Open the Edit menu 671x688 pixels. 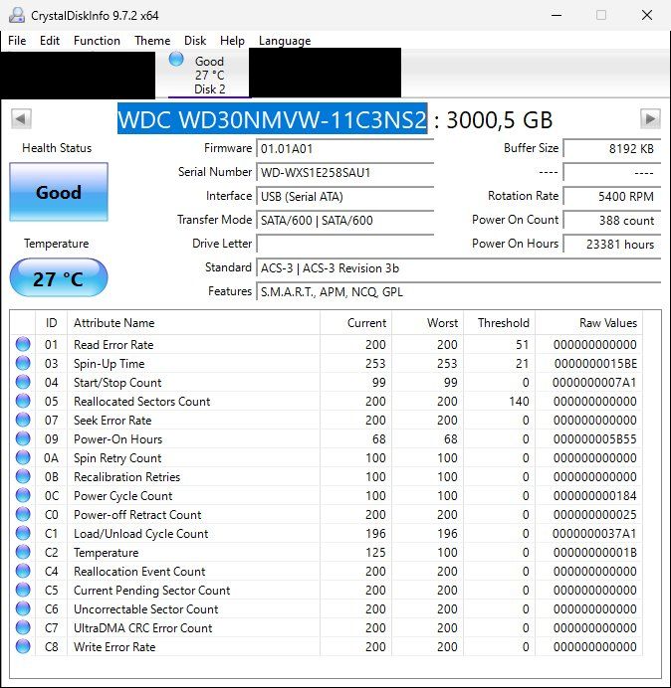point(50,41)
